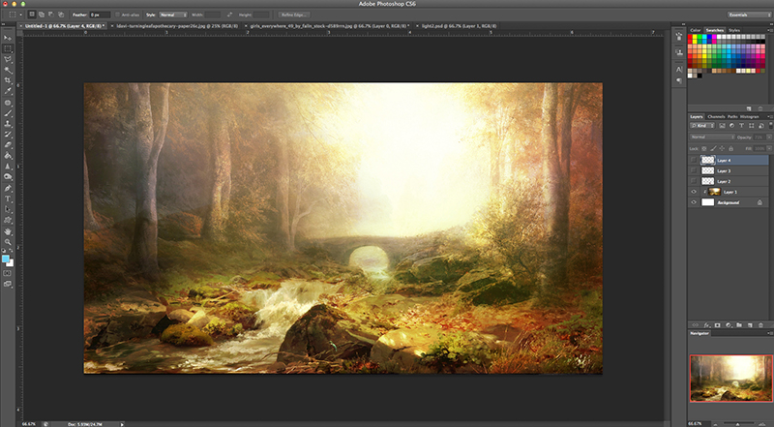The width and height of the screenshot is (774, 427).
Task: Click the Feather input field
Action: pyautogui.click(x=100, y=15)
